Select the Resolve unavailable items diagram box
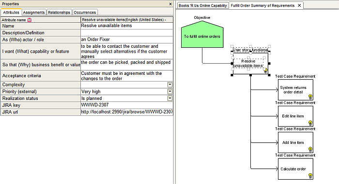 pyautogui.click(x=250, y=64)
